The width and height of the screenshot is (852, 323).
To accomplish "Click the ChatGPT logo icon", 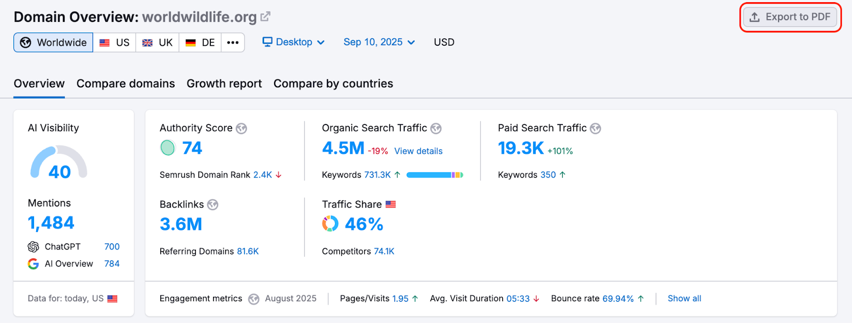I will tap(34, 247).
